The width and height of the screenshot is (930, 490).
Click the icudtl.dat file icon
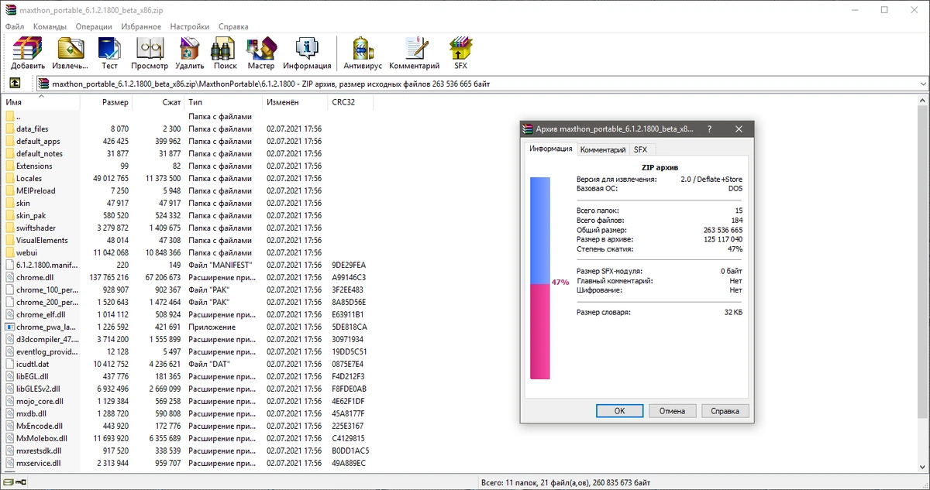point(10,364)
